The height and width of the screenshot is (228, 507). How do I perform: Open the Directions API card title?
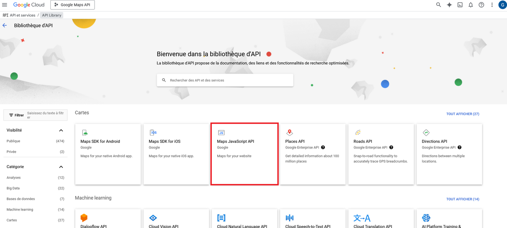pos(434,141)
